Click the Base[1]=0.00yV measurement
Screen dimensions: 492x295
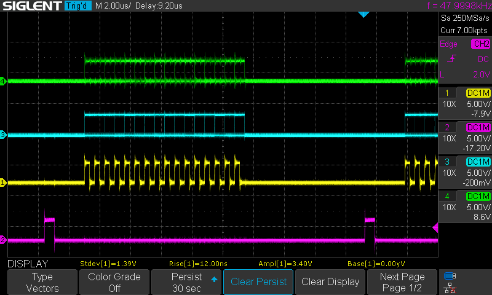(x=376, y=264)
